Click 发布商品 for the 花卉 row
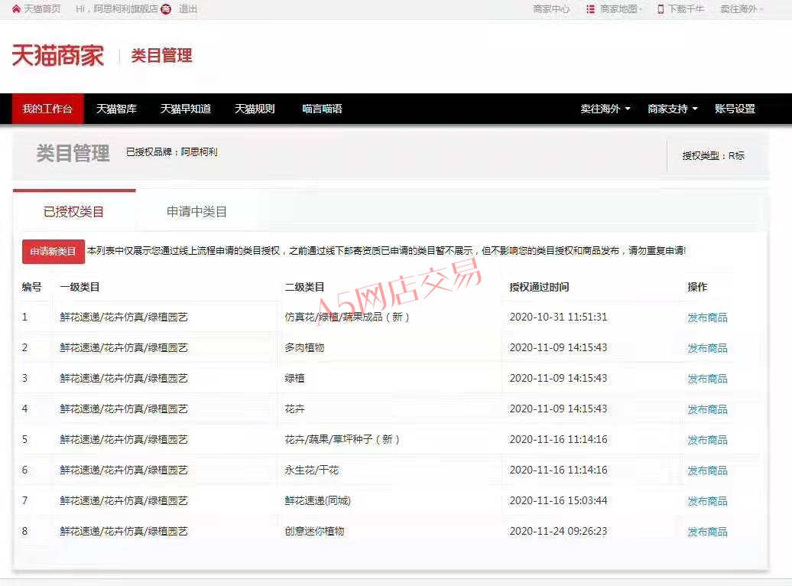Image resolution: width=792 pixels, height=586 pixels. tap(707, 409)
